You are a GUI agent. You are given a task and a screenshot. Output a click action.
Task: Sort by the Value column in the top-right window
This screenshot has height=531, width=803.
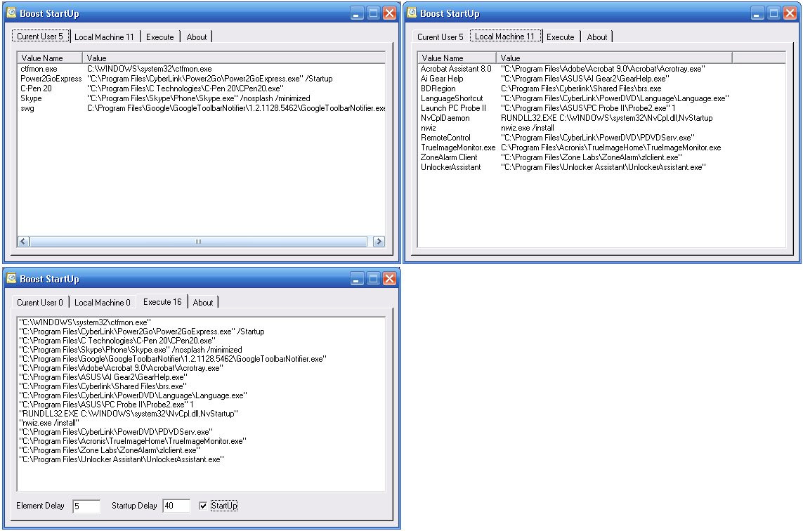pyautogui.click(x=614, y=58)
